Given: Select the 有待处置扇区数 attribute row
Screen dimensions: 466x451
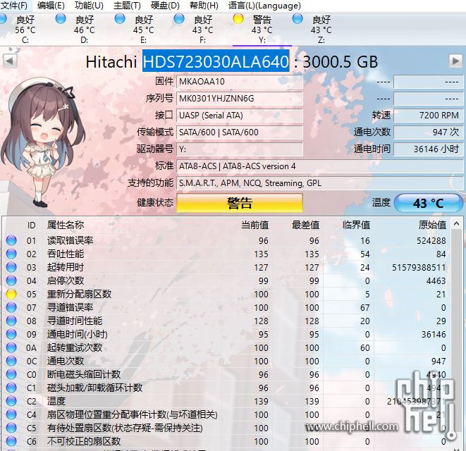Looking at the screenshot, I should (x=226, y=428).
